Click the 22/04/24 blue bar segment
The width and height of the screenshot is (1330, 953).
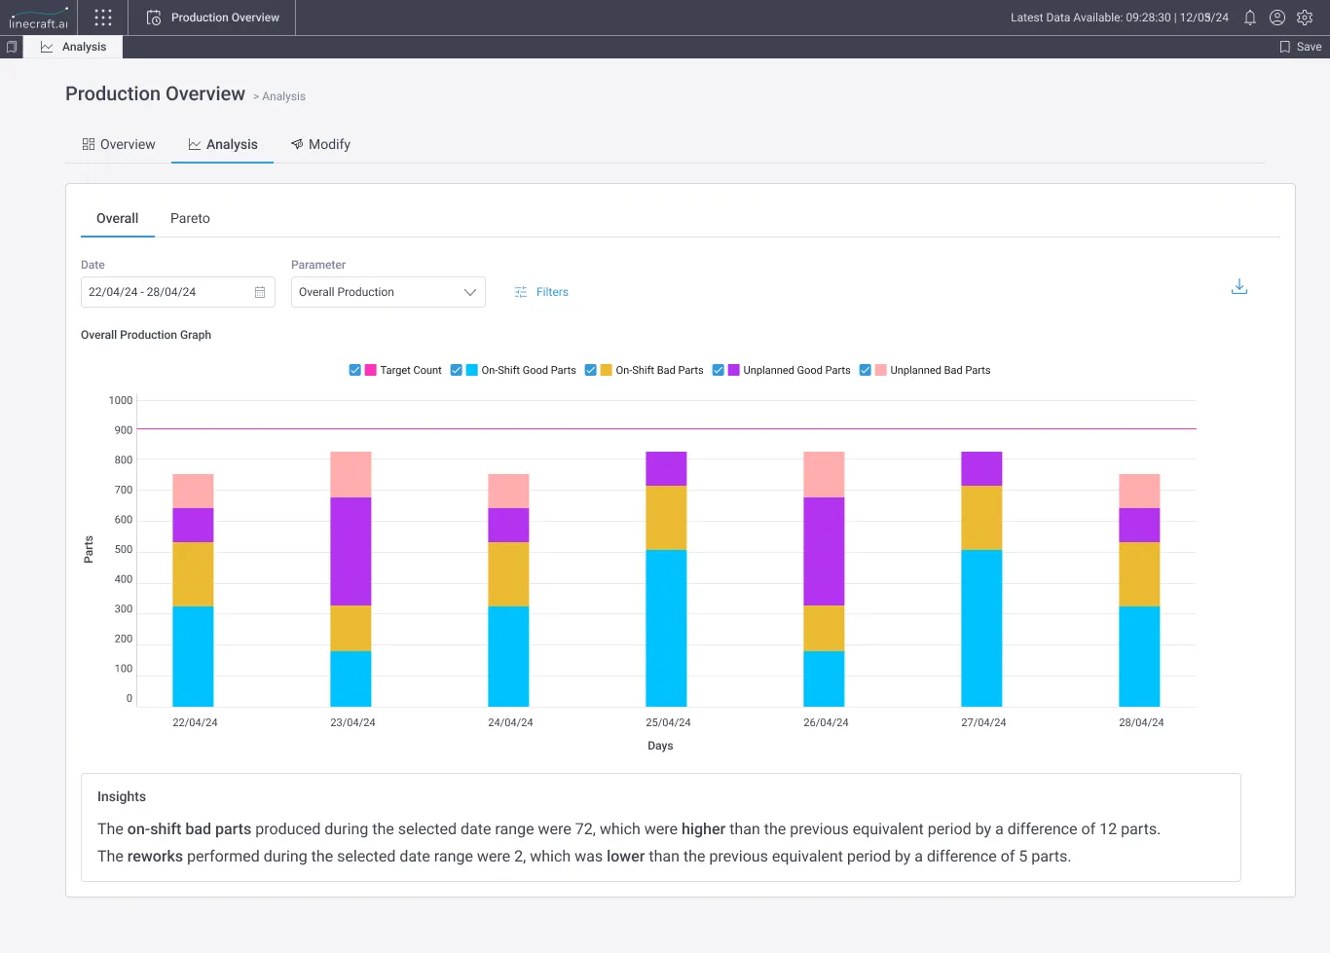pos(193,656)
